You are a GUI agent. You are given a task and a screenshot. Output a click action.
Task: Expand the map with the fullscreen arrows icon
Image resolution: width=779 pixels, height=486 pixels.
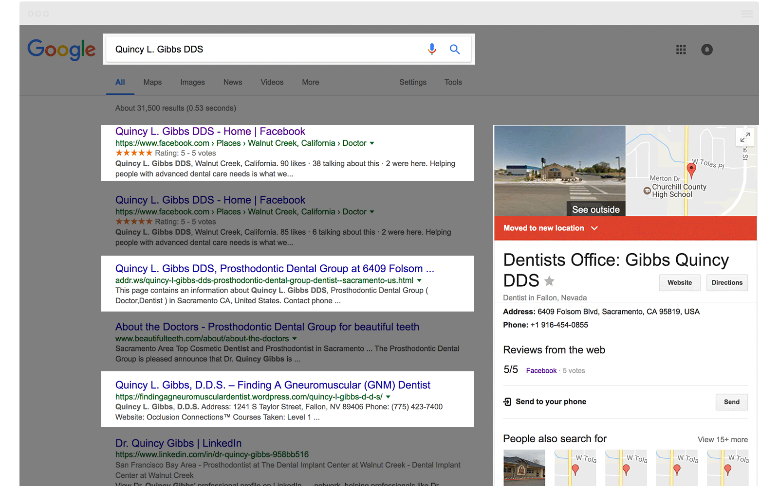pyautogui.click(x=745, y=138)
